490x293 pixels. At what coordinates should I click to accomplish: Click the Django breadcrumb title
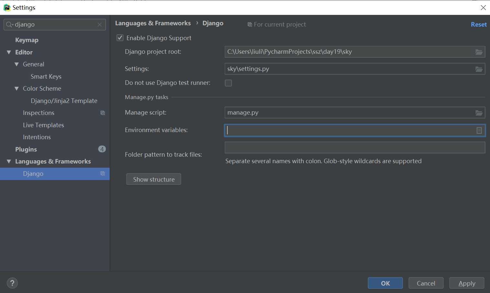213,23
